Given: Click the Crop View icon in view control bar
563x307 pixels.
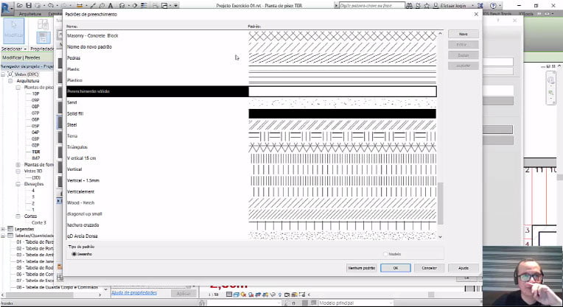Looking at the screenshot, I should pos(258,294).
